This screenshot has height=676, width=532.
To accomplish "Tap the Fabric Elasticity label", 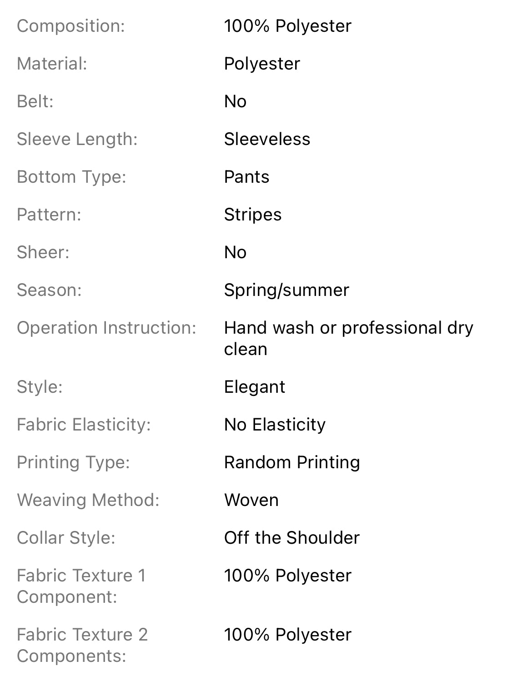I will pos(84,425).
